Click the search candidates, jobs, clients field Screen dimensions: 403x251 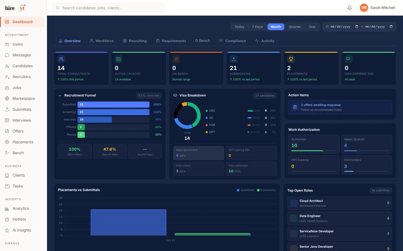point(109,8)
